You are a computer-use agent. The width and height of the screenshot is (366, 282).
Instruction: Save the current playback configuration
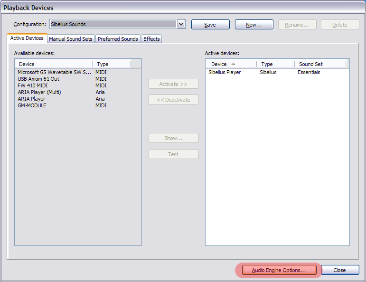[x=210, y=25]
